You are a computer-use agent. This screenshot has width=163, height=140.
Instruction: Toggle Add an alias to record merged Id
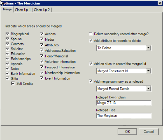(x=91, y=64)
